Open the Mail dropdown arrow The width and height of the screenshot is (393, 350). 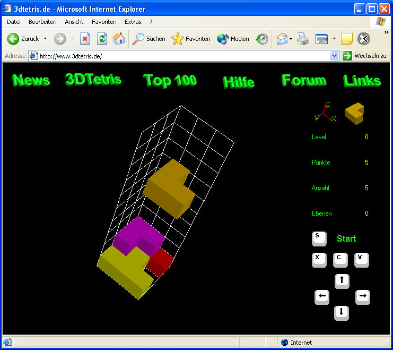pyautogui.click(x=291, y=39)
